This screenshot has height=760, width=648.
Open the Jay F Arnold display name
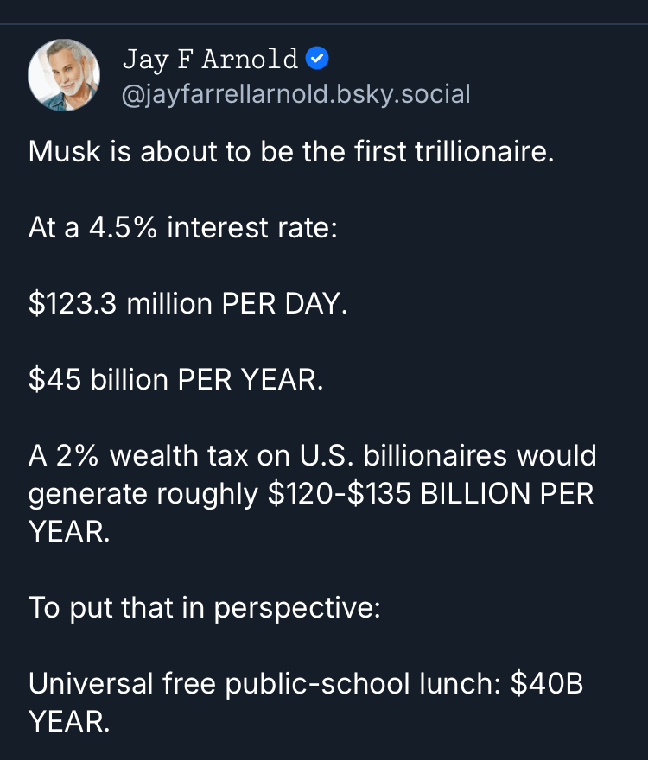point(210,59)
